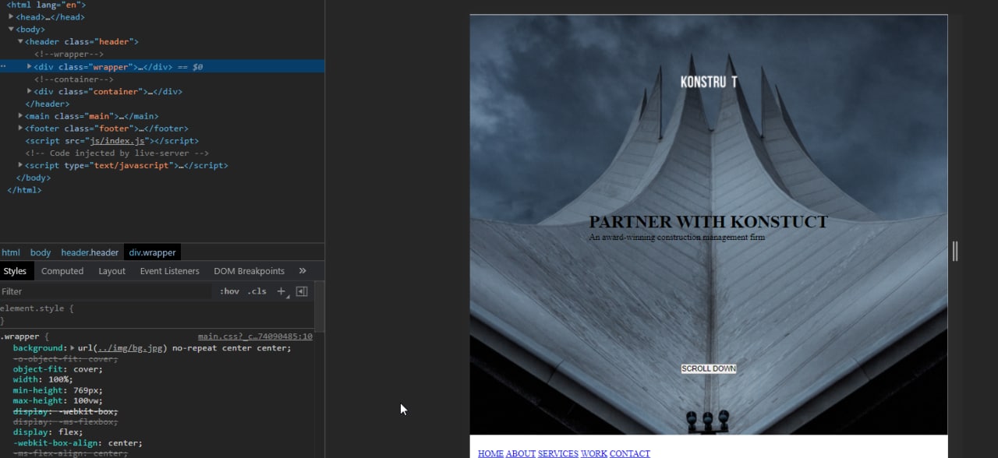Image resolution: width=998 pixels, height=458 pixels.
Task: Open the ABOUT link in page nav
Action: [x=521, y=453]
